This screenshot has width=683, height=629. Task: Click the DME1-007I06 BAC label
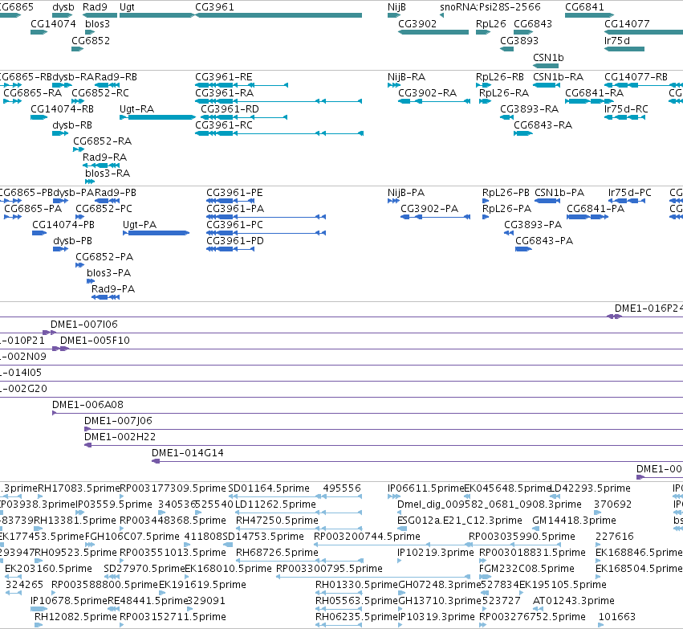click(84, 325)
